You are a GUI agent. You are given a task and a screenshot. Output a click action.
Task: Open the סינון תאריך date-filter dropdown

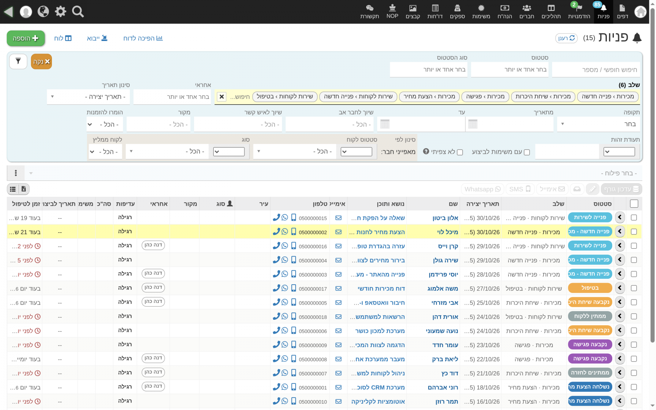[x=88, y=96]
